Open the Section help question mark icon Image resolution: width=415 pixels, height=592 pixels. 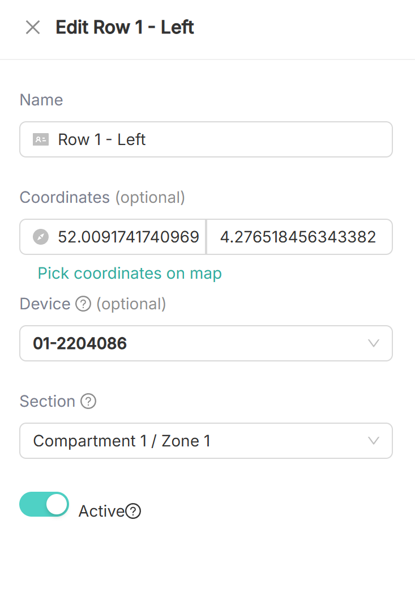point(88,401)
